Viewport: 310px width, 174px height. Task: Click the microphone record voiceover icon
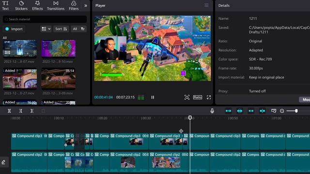coord(212,111)
